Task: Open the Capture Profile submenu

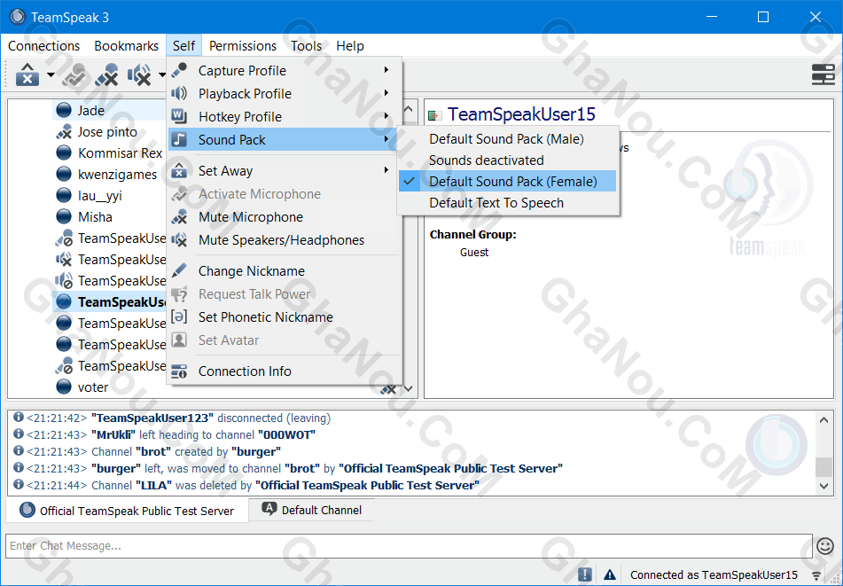Action: [285, 70]
